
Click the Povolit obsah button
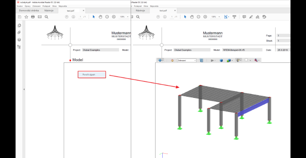coord(92,75)
